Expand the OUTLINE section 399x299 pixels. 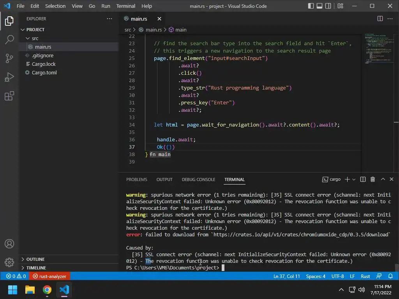[x=35, y=259]
